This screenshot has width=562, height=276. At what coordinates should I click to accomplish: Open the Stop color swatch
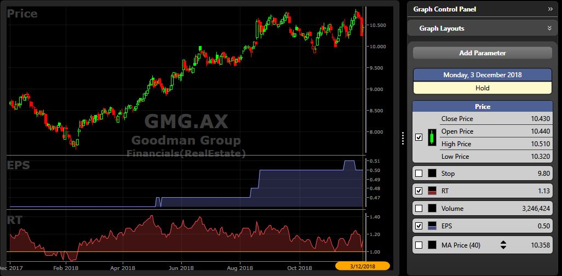[x=432, y=174]
